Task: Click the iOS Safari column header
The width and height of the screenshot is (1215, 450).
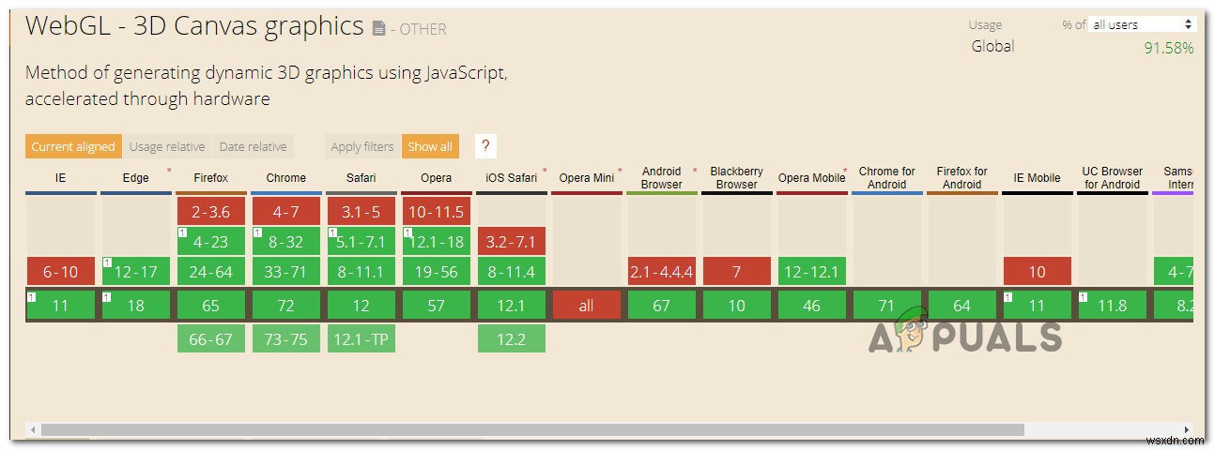Action: [x=511, y=177]
